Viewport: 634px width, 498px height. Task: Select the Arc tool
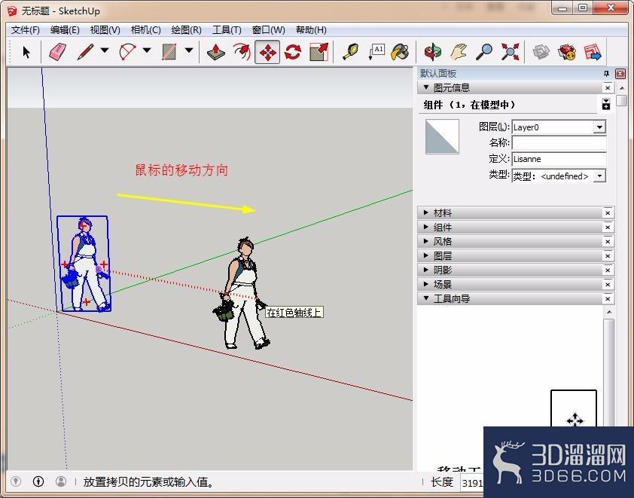click(127, 52)
